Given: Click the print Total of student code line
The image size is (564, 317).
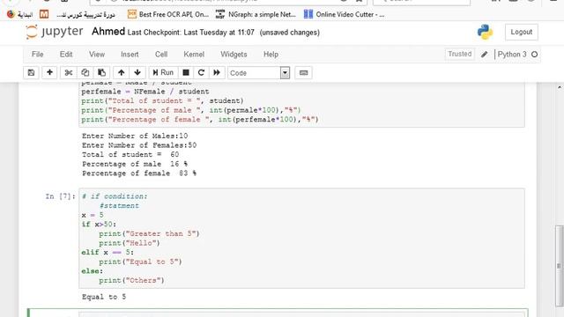Looking at the screenshot, I should (x=162, y=101).
